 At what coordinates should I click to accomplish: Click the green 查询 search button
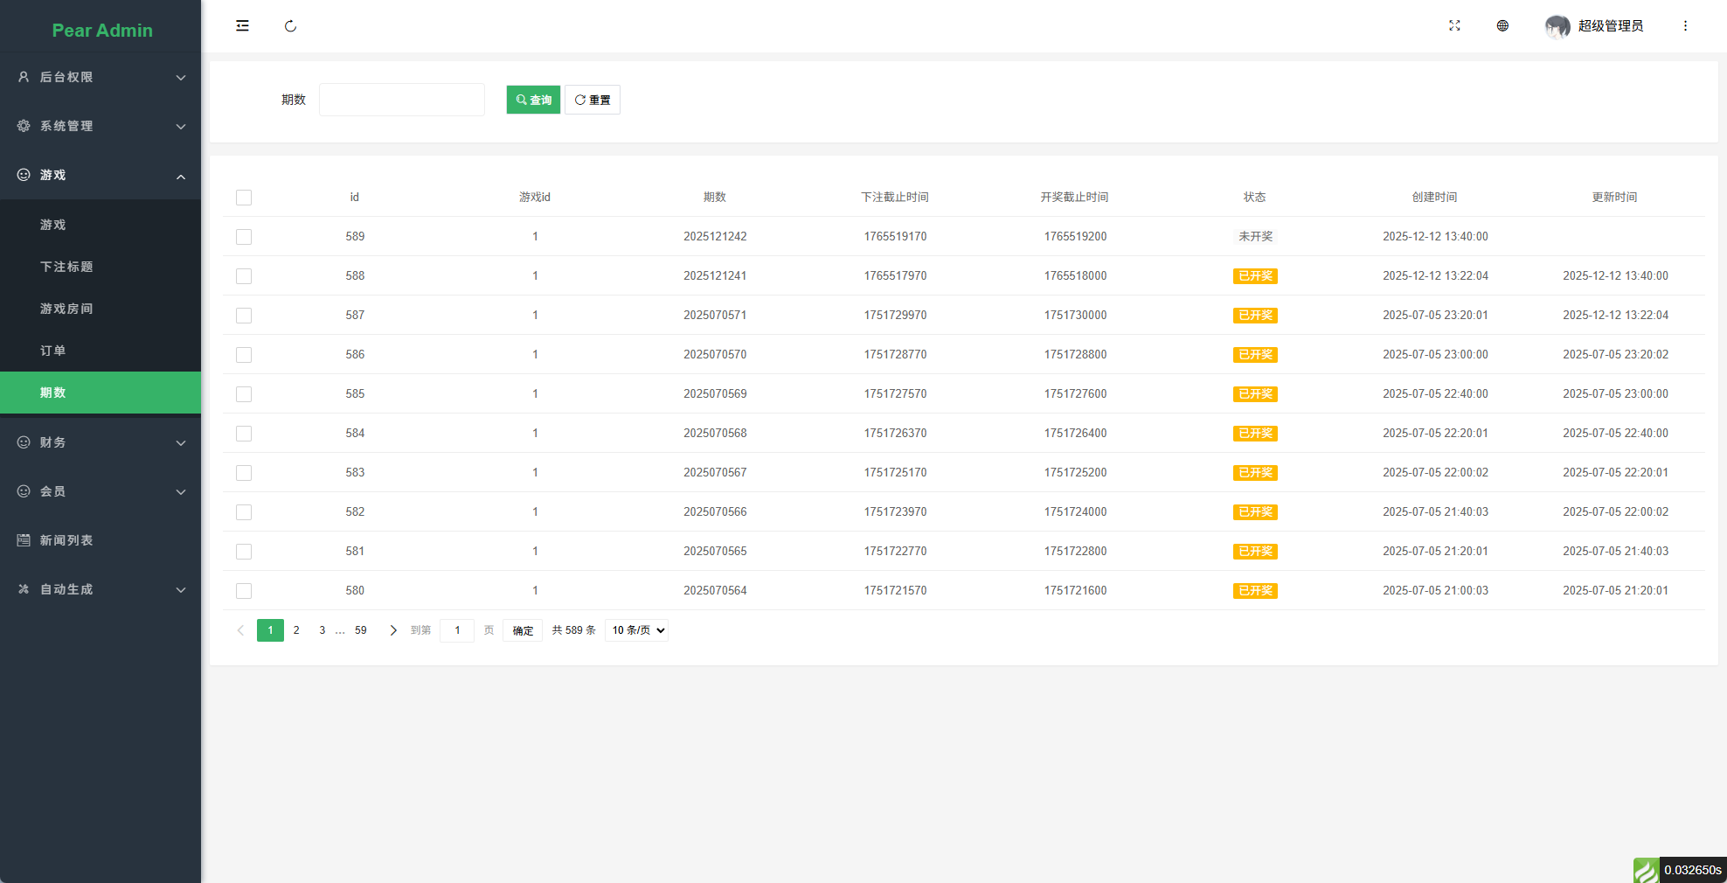click(533, 100)
